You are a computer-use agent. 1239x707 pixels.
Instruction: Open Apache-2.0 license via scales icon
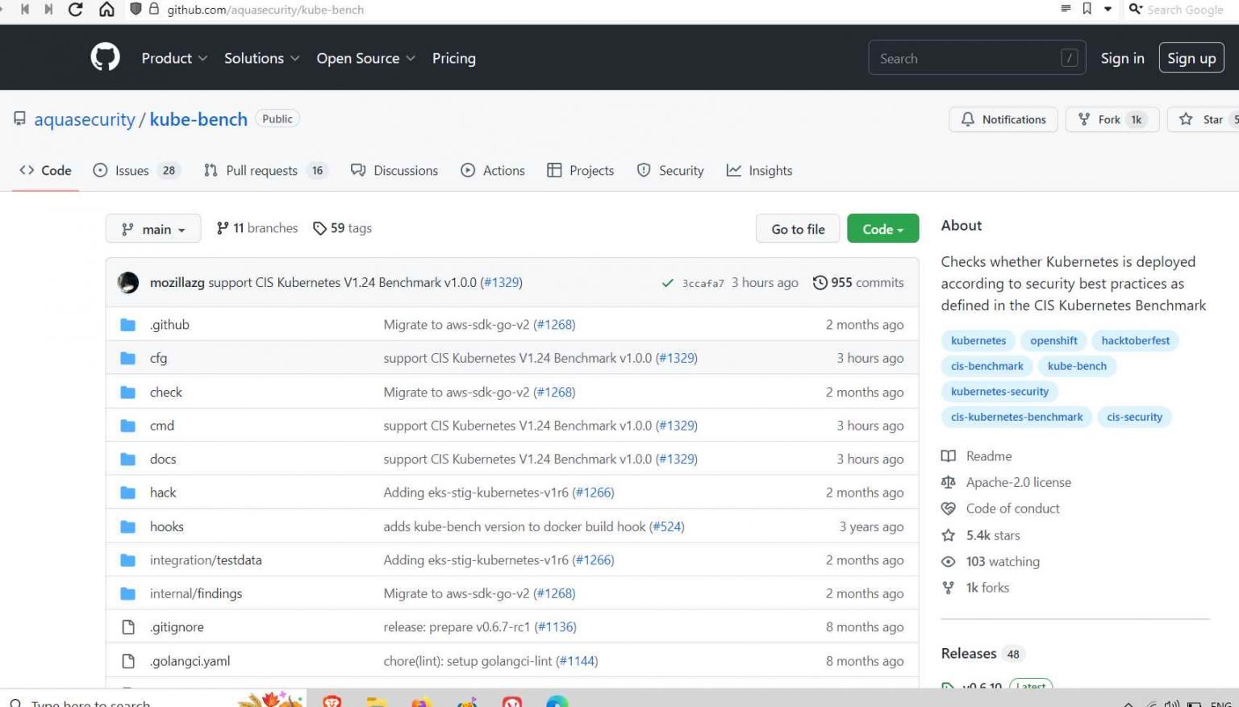949,482
